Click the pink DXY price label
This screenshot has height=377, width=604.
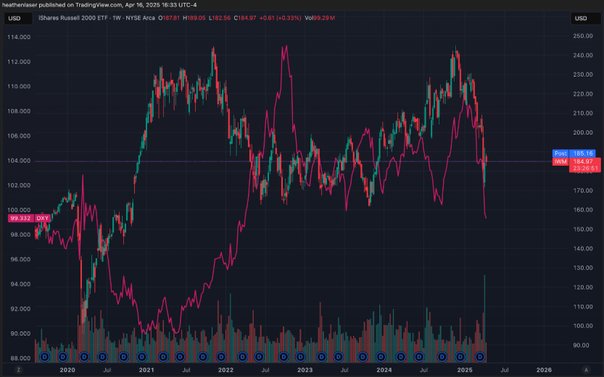pyautogui.click(x=33, y=218)
